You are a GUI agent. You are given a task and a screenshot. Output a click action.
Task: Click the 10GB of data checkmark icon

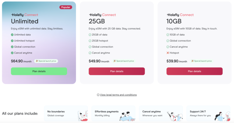168,35
